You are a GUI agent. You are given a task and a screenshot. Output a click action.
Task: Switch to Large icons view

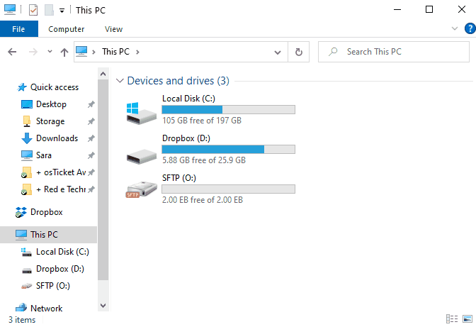[467, 318]
